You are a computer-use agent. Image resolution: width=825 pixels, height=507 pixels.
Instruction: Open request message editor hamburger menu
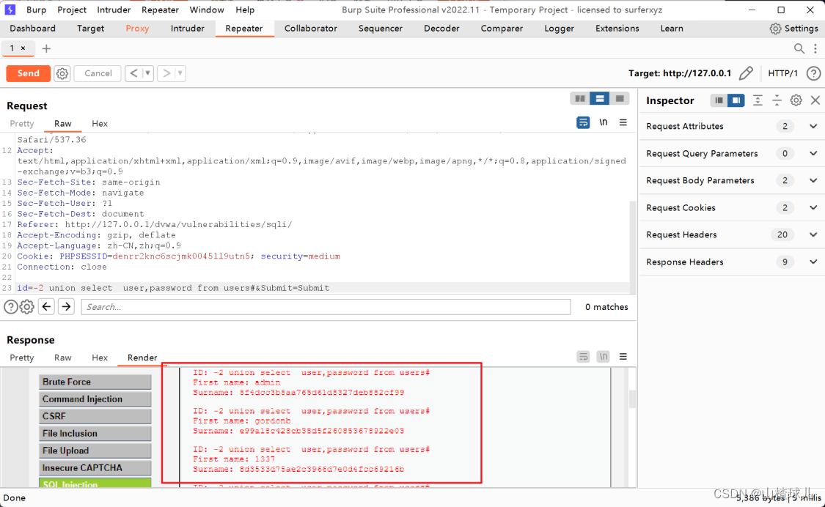[623, 122]
